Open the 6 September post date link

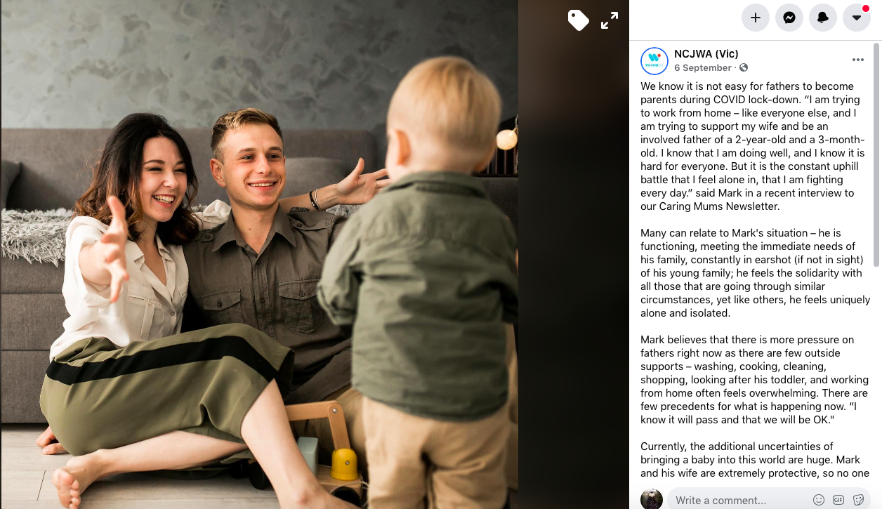(x=703, y=68)
